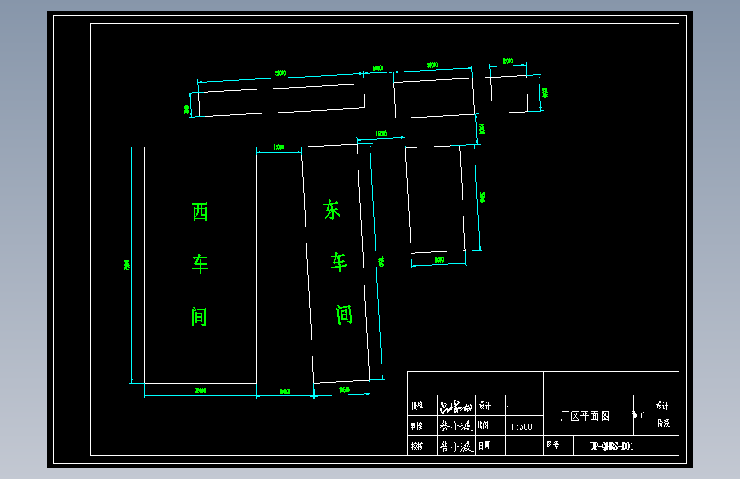
Task: Click the 间 character inside the east workshop outline
Action: pyautogui.click(x=344, y=315)
